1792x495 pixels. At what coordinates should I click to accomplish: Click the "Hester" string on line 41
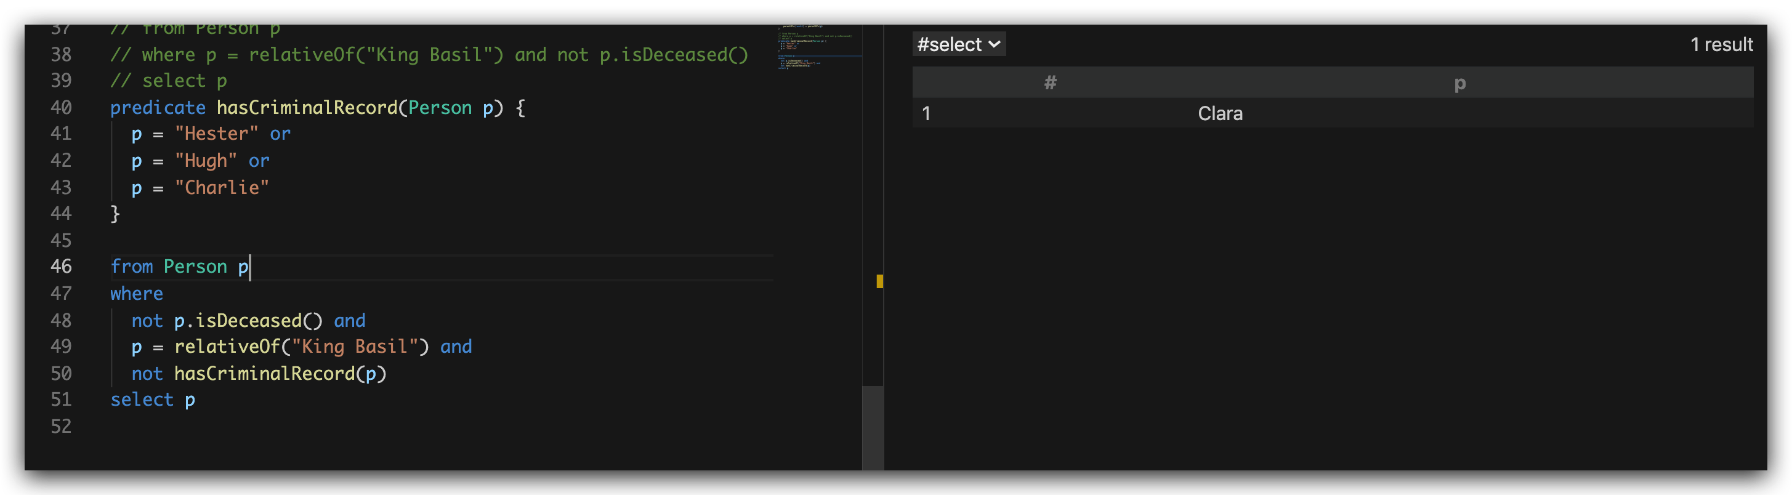tap(216, 134)
